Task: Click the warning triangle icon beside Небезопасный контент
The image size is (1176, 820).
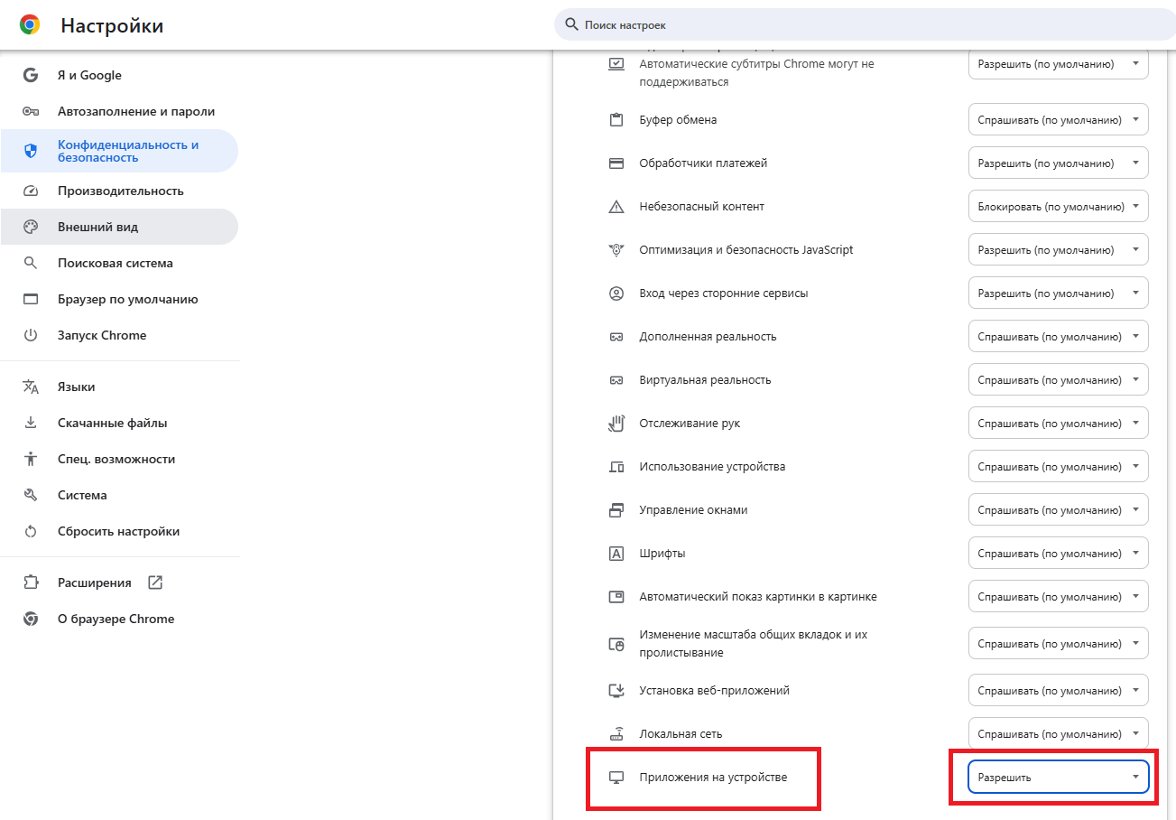Action: click(617, 206)
